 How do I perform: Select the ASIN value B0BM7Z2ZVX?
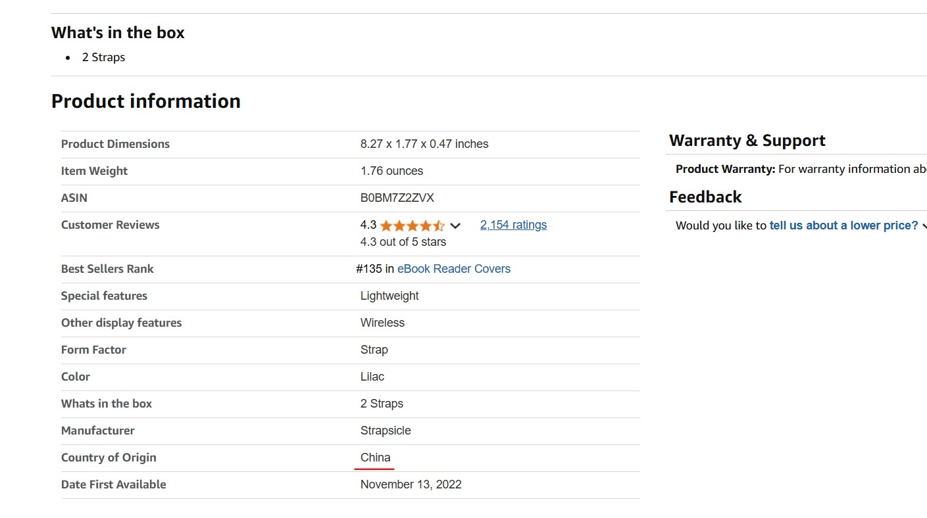tap(397, 198)
